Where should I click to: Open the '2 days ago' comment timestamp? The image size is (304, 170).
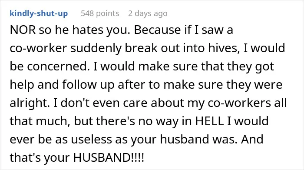coord(148,13)
